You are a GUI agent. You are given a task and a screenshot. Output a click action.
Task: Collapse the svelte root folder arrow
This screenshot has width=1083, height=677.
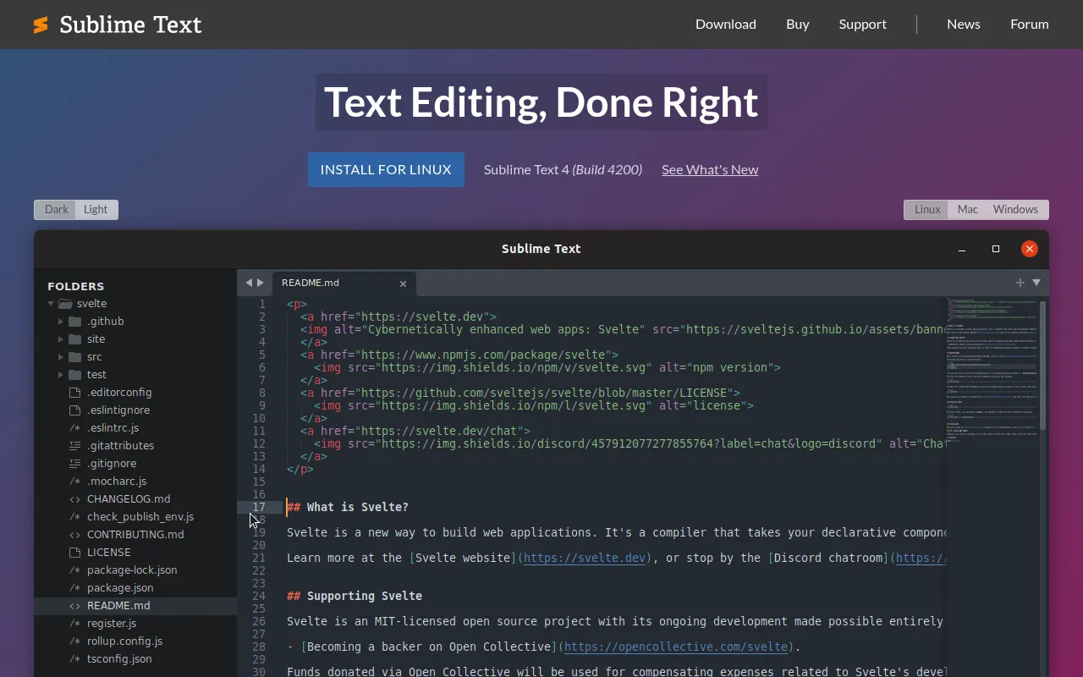click(51, 304)
